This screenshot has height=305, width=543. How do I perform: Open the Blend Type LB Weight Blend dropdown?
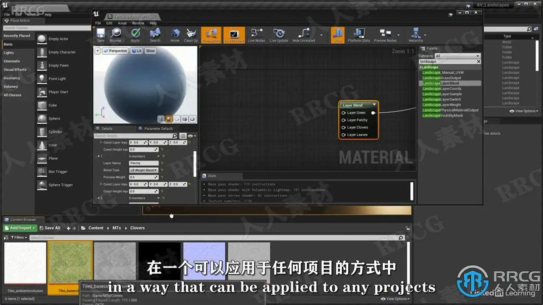coord(143,170)
